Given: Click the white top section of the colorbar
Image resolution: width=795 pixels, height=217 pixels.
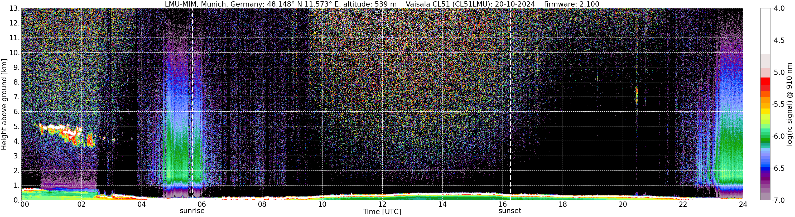Looking at the screenshot, I should [765, 31].
